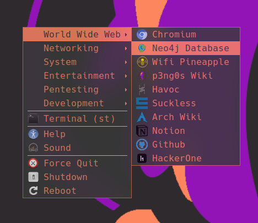
Task: Click the Force Quit red X icon
Action: (x=33, y=163)
